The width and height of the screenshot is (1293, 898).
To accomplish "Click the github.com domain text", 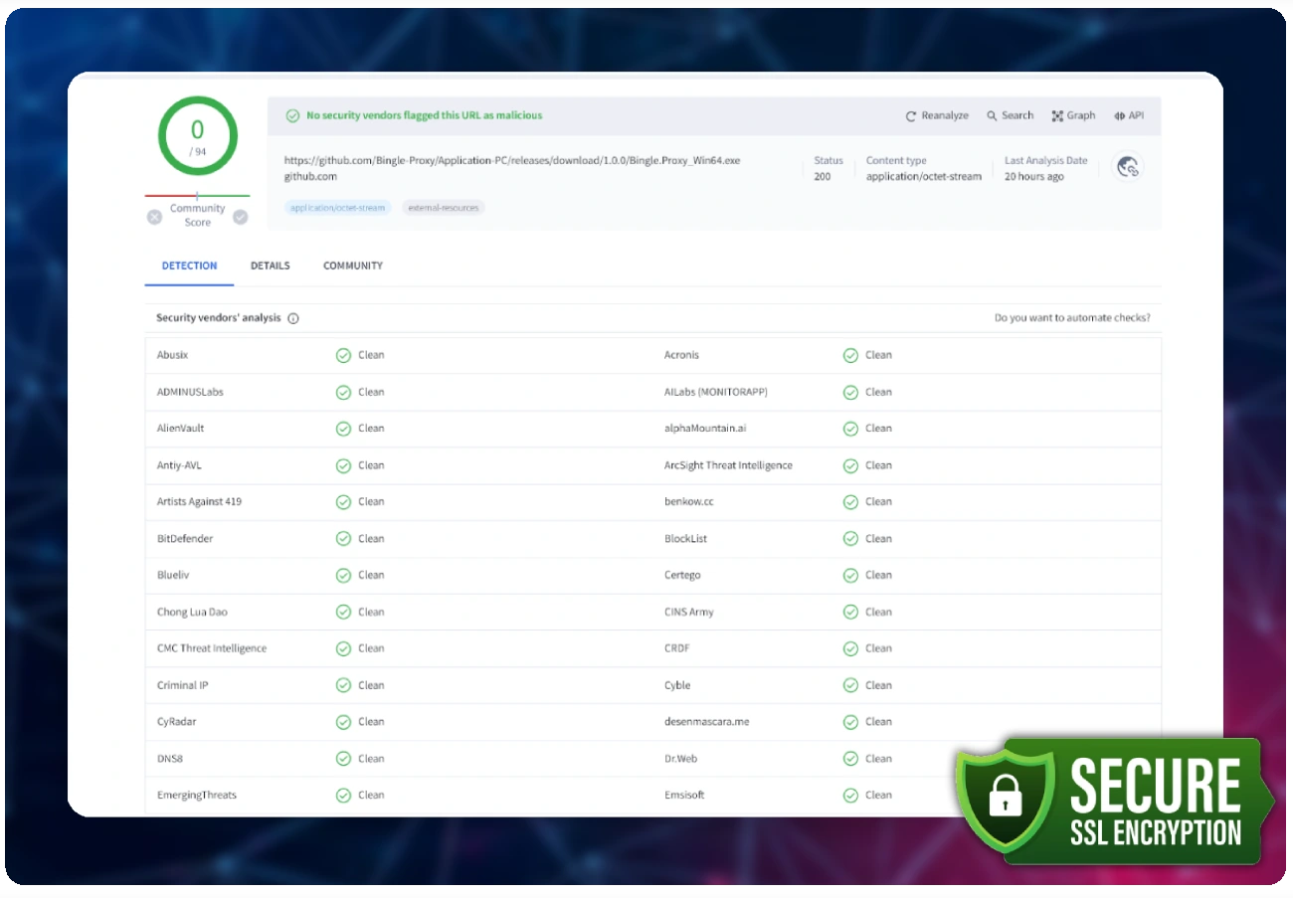I will pos(310,176).
